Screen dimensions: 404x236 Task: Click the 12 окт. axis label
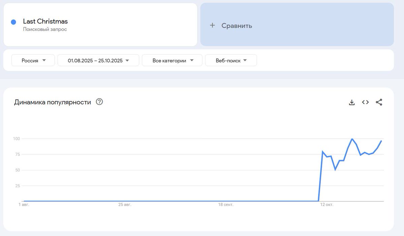pos(327,204)
